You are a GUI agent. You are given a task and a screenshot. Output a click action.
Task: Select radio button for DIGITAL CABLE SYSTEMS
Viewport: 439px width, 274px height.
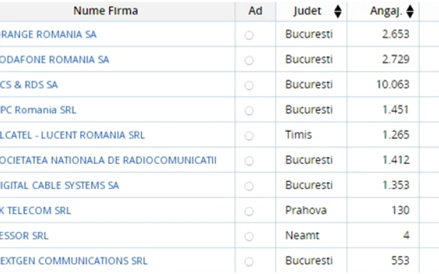pyautogui.click(x=249, y=186)
